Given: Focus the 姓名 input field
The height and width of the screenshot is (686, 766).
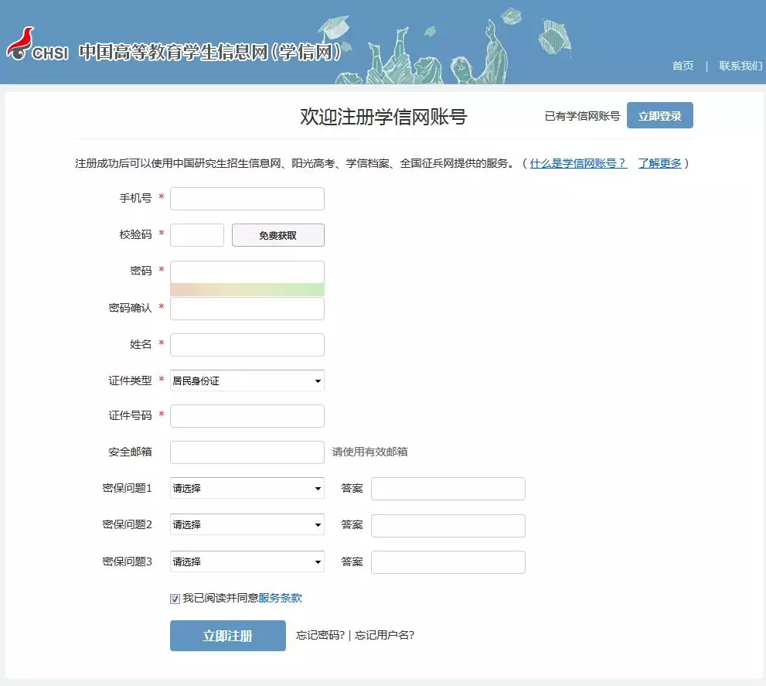Looking at the screenshot, I should coord(247,345).
